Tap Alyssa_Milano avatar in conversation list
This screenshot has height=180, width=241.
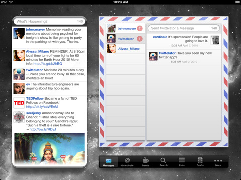click(111, 49)
